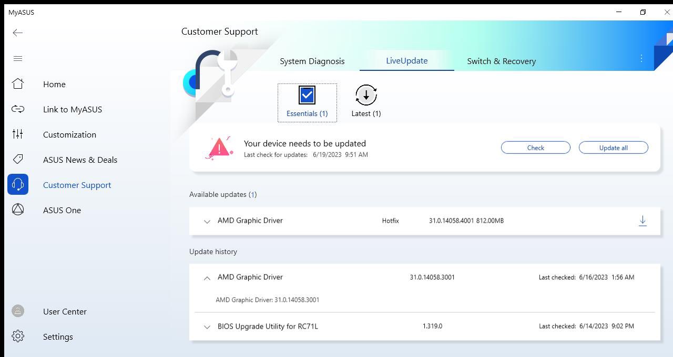Click Last checked 6/16/2023 1:56 AM text
Screen dimensions: 673x357
(586, 277)
